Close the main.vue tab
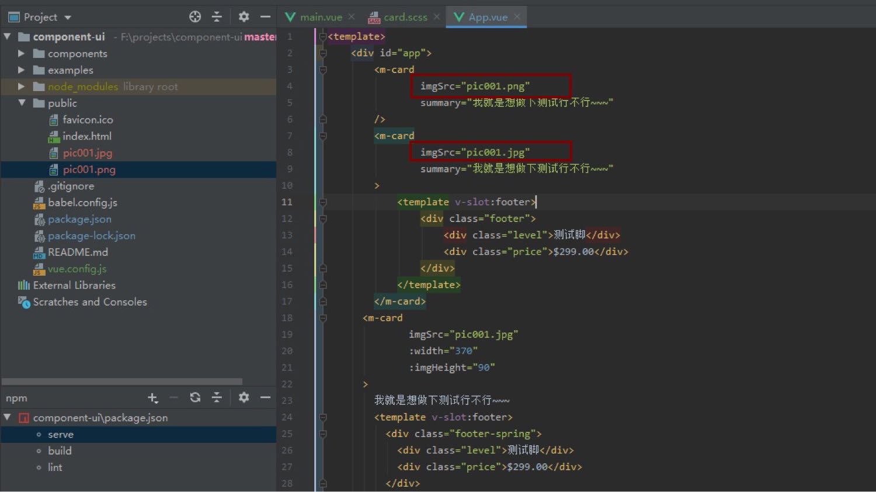Image resolution: width=876 pixels, height=492 pixels. (x=352, y=17)
